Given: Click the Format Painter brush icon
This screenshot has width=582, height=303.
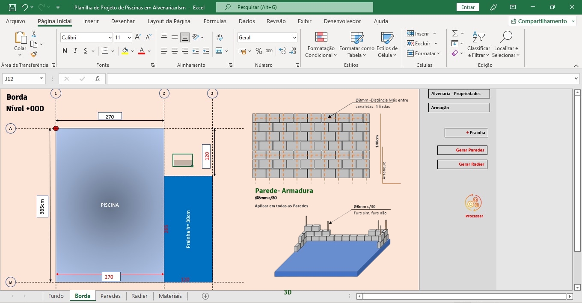Looking at the screenshot, I should (34, 54).
